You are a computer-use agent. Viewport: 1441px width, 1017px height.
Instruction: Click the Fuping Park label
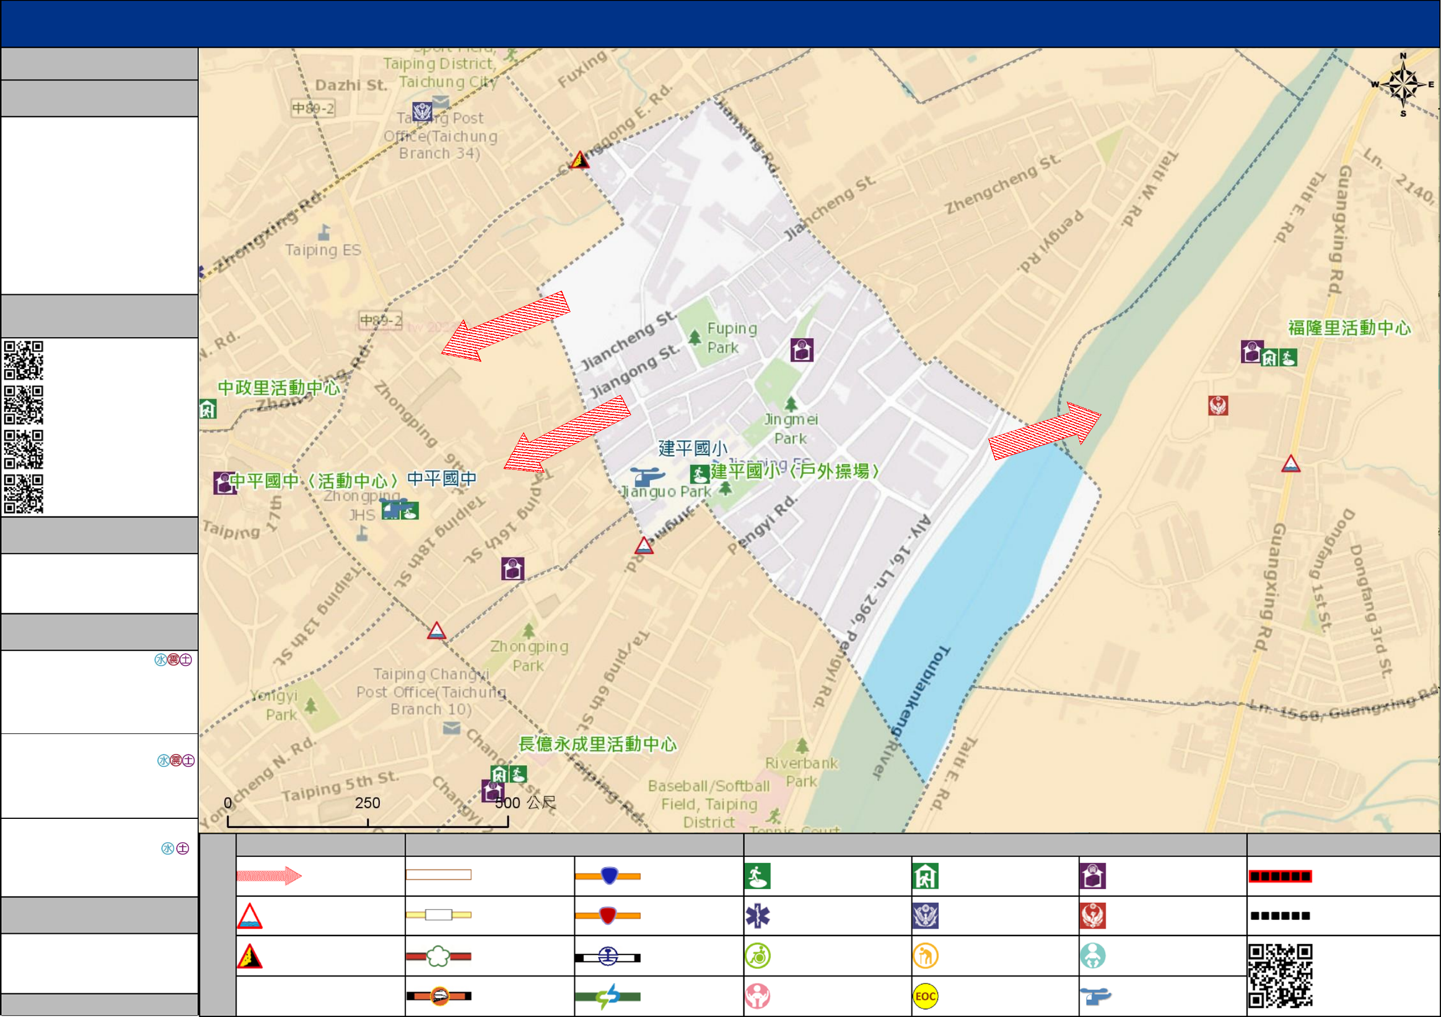click(731, 338)
